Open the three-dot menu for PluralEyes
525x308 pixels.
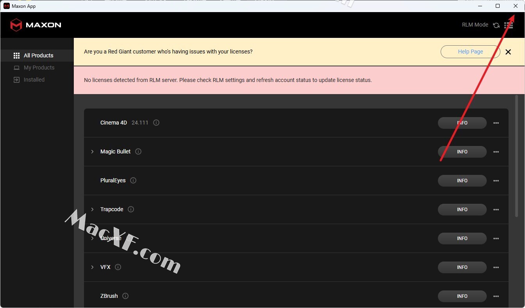(496, 181)
